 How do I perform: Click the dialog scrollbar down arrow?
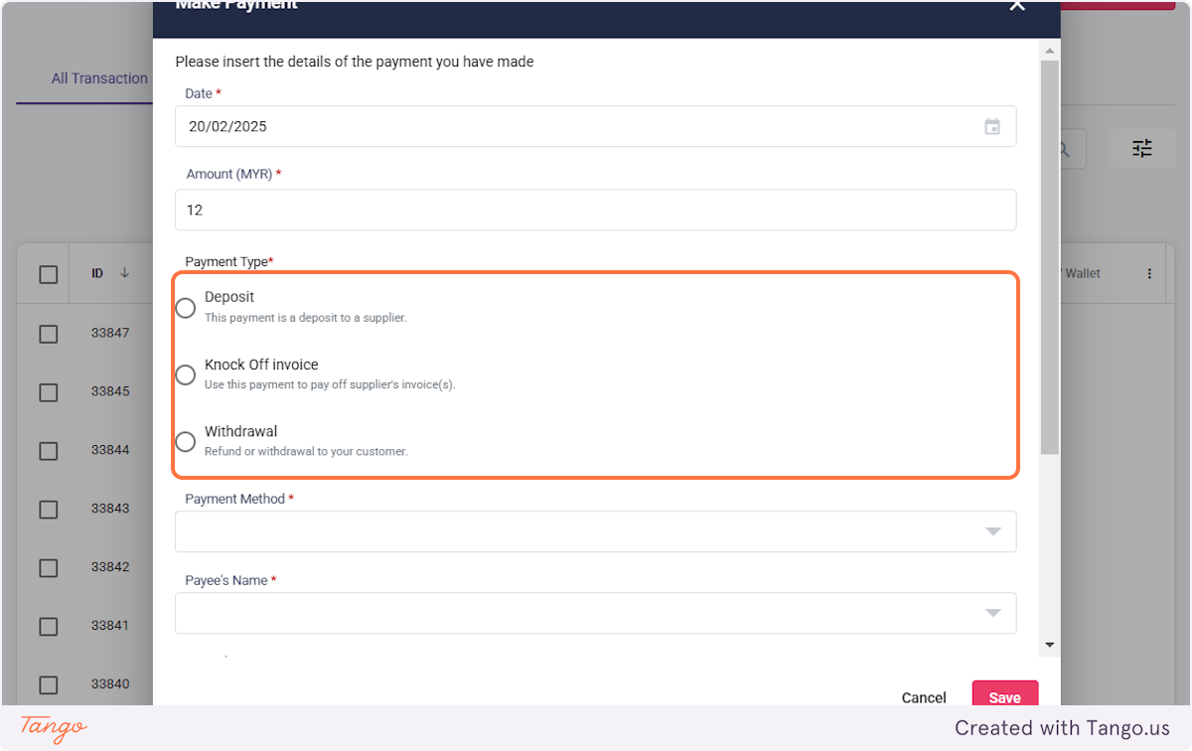(x=1050, y=646)
